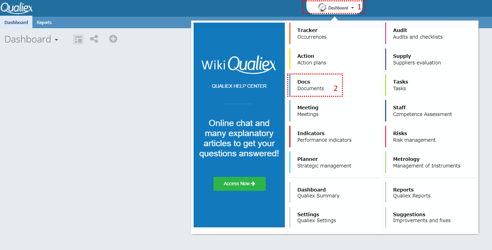
Task: Open the Action plans module
Action: pos(335,59)
